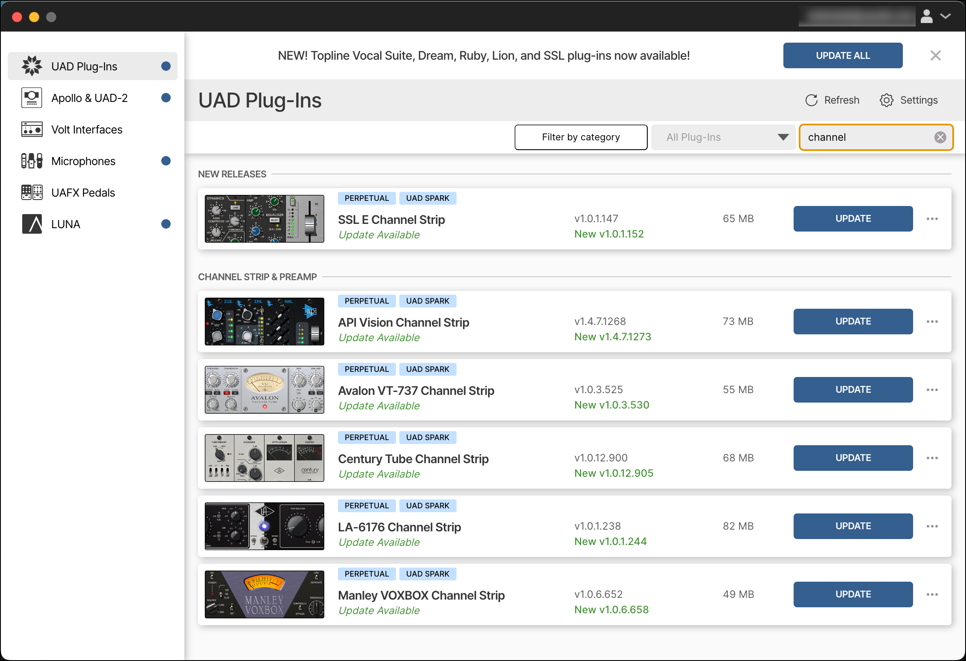This screenshot has height=661, width=966.
Task: Update the Century Tube Channel Strip
Action: coord(853,458)
